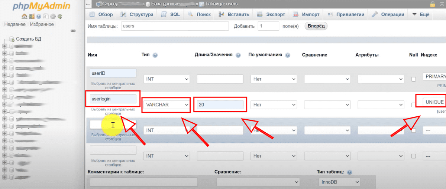
Task: Open the Привилегии tab
Action: (345, 14)
